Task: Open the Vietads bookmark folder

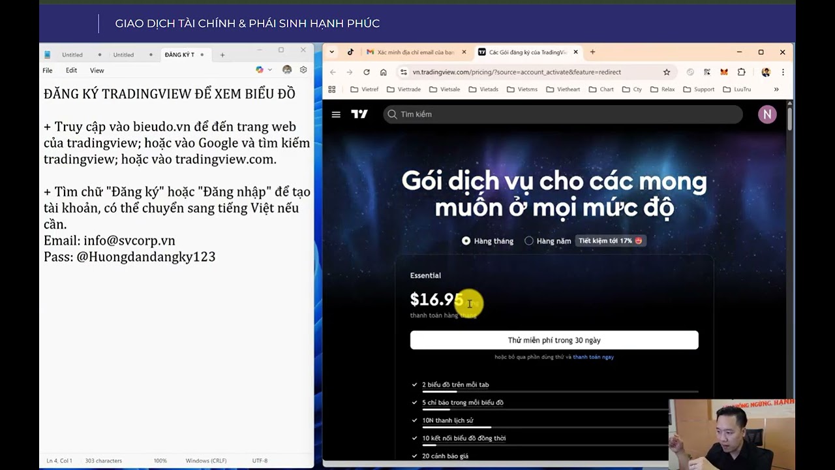Action: 483,89
